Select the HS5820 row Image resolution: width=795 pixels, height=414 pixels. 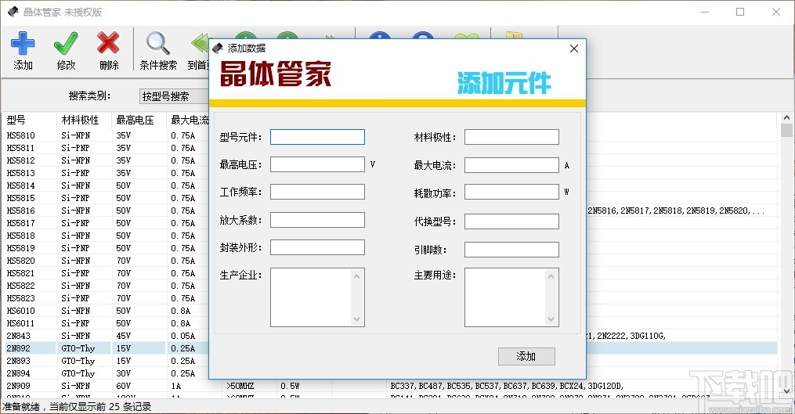coord(105,261)
